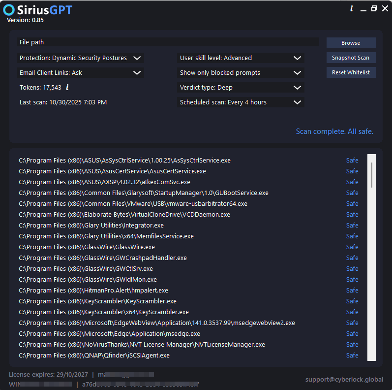The image size is (392, 390).
Task: Click the Version: 0.85 label
Action: (25, 20)
